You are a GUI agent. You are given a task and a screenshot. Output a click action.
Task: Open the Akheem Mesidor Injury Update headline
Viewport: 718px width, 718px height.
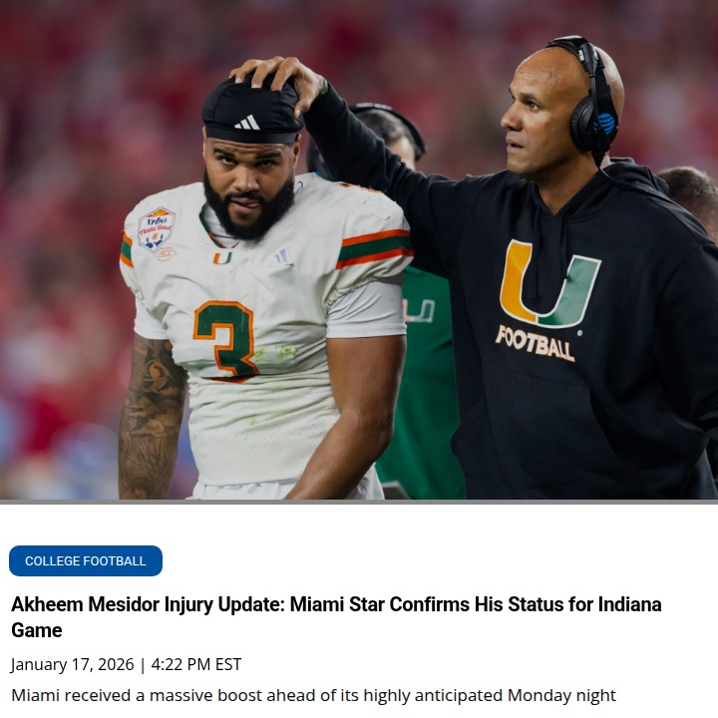click(336, 617)
